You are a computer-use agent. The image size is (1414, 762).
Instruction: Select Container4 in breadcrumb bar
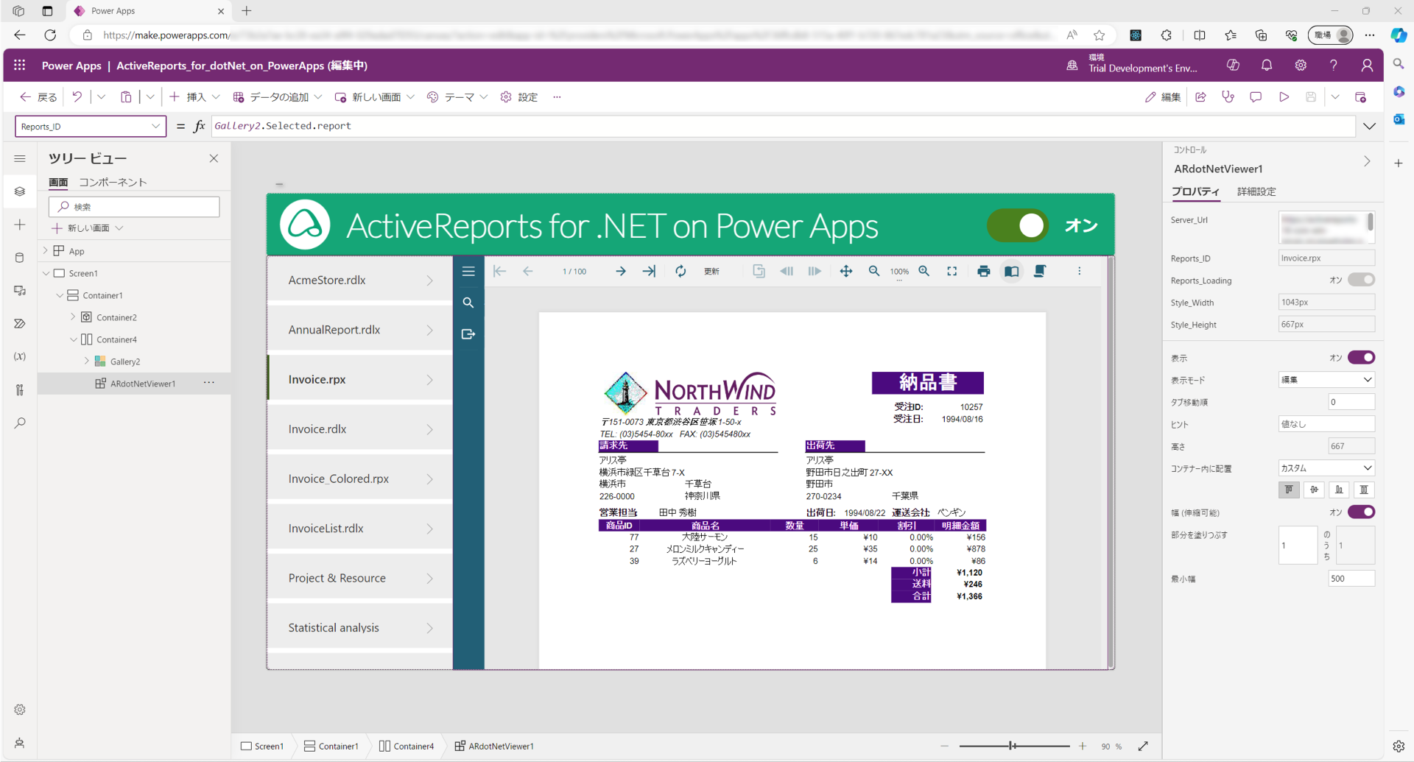(x=407, y=746)
